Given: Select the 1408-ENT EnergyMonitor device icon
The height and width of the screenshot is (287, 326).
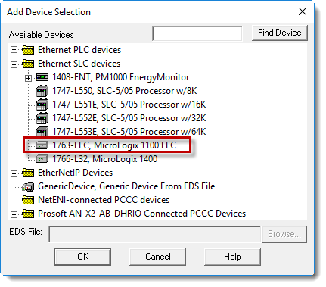Looking at the screenshot, I should (42, 77).
